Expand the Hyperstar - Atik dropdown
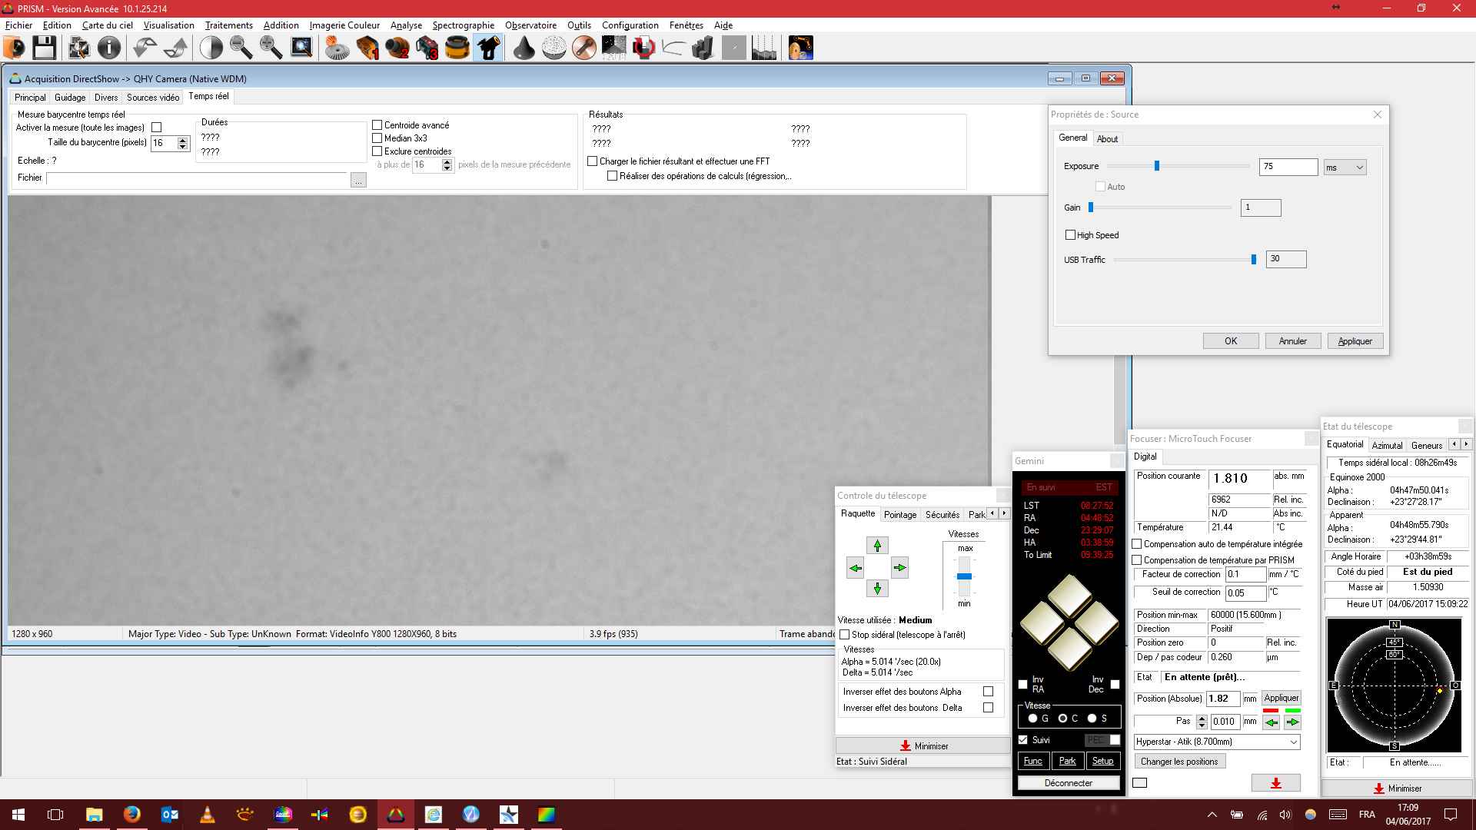Viewport: 1476px width, 830px height. coord(1293,742)
